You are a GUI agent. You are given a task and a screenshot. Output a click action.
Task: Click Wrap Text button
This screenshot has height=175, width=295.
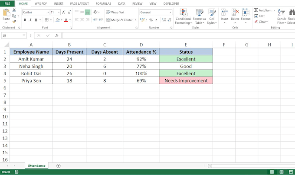coord(115,13)
